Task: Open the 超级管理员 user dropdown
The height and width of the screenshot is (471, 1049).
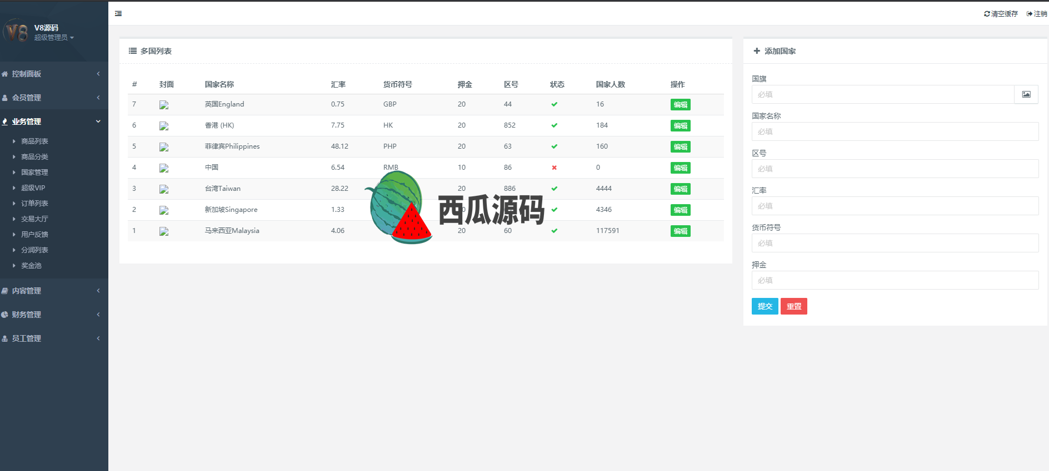Action: [54, 38]
